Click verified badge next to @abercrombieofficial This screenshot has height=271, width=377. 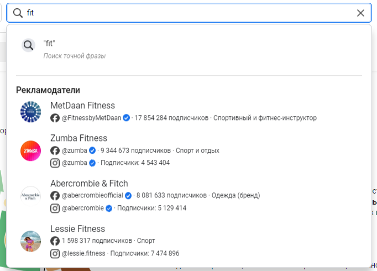coord(128,196)
